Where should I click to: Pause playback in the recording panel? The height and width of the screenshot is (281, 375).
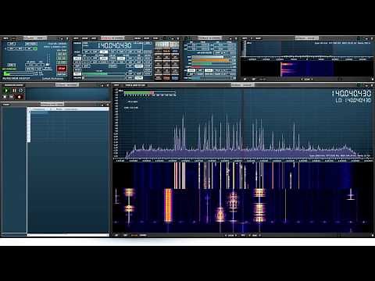click(14, 91)
